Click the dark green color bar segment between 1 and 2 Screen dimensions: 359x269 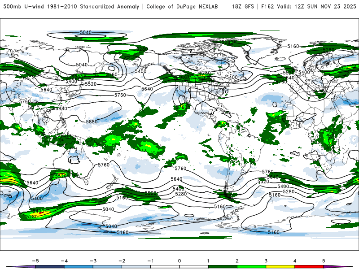tap(223, 267)
